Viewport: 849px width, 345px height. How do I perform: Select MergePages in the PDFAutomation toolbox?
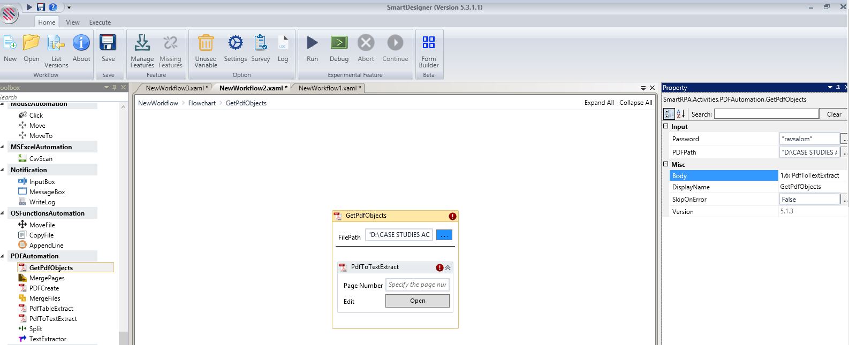coord(47,278)
